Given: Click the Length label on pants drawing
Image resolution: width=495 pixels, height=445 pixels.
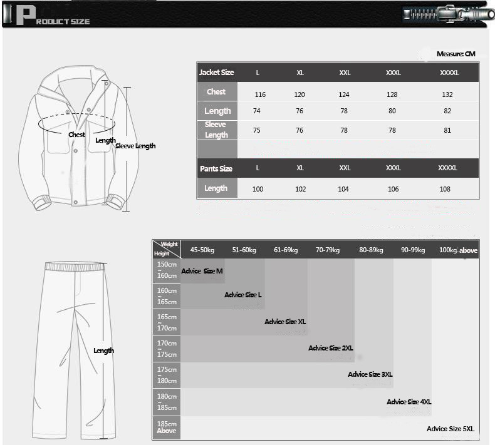Looking at the screenshot, I should 103,350.
